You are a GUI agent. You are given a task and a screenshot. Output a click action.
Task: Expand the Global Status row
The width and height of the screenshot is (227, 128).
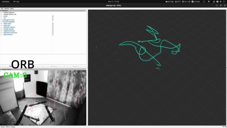click(x=1, y=14)
